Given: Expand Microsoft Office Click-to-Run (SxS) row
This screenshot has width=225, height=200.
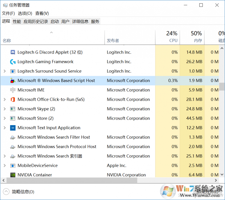Looking at the screenshot, I should click(x=5, y=100).
